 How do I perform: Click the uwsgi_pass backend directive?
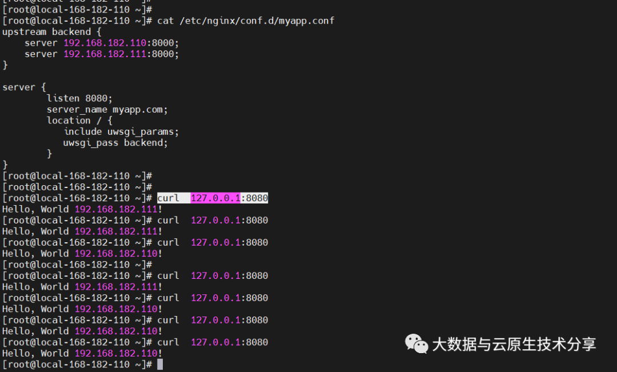click(114, 142)
